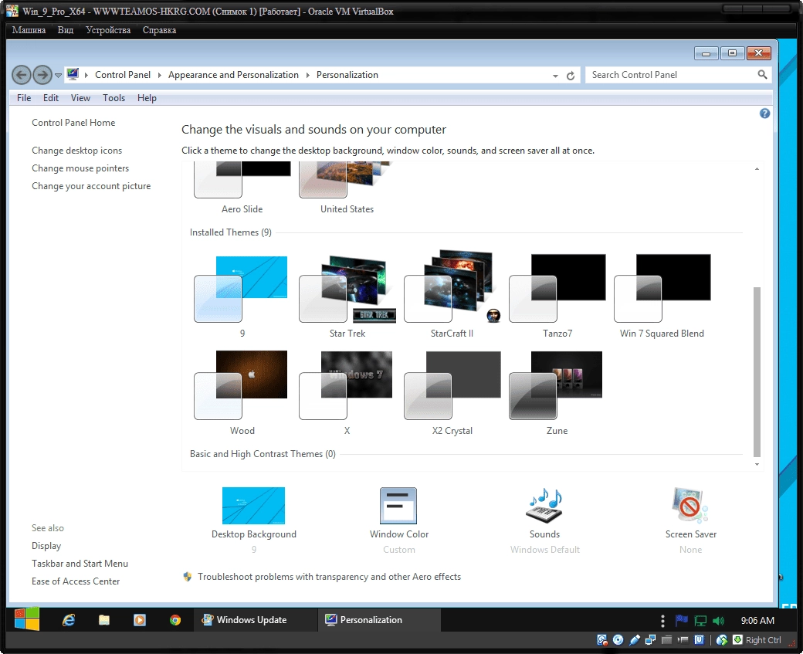Click VirtualBox optical disc status icon
This screenshot has height=654, width=803.
(x=618, y=640)
